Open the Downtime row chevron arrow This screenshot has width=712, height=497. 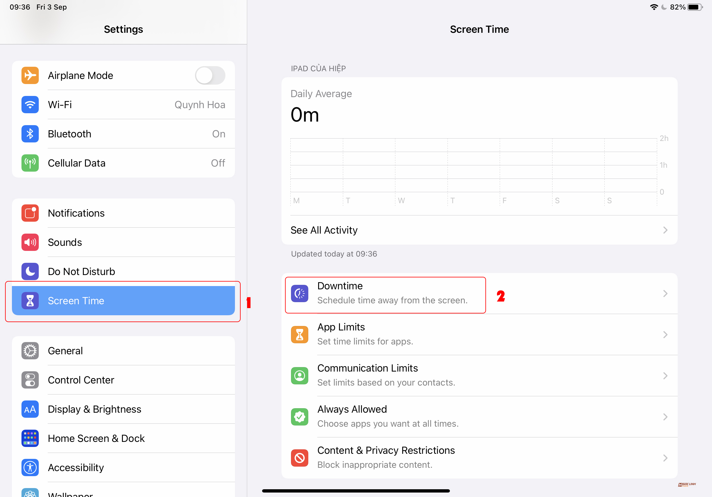(665, 293)
